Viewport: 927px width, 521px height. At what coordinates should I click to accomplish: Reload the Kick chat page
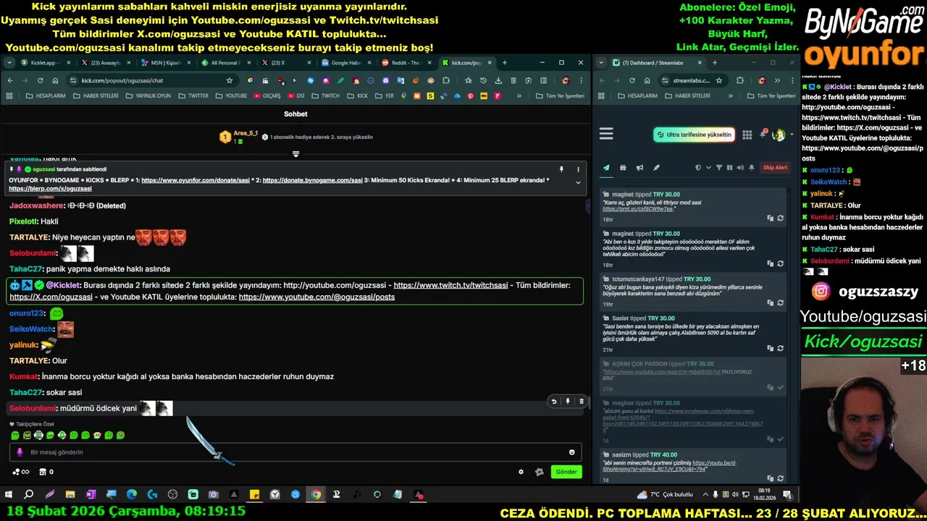coord(41,80)
